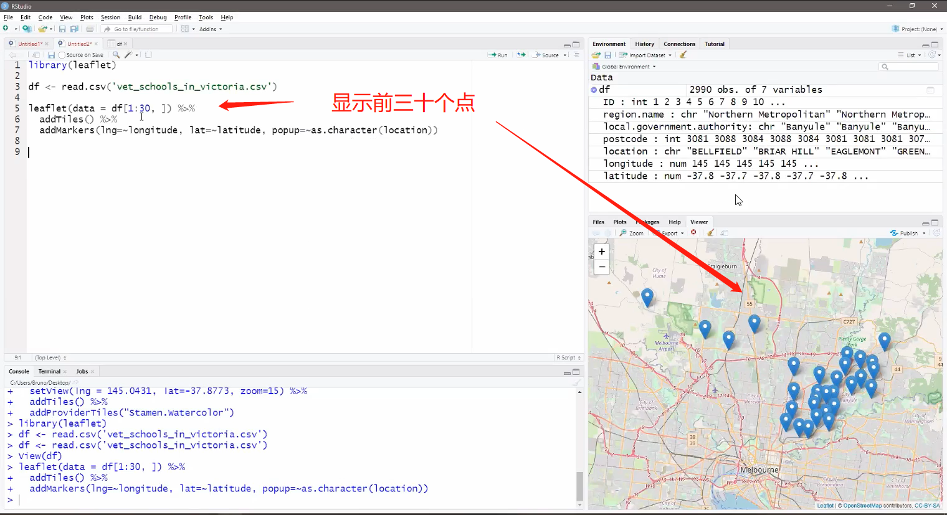The height and width of the screenshot is (515, 947).
Task: Maximize the console pane icon
Action: coord(576,372)
